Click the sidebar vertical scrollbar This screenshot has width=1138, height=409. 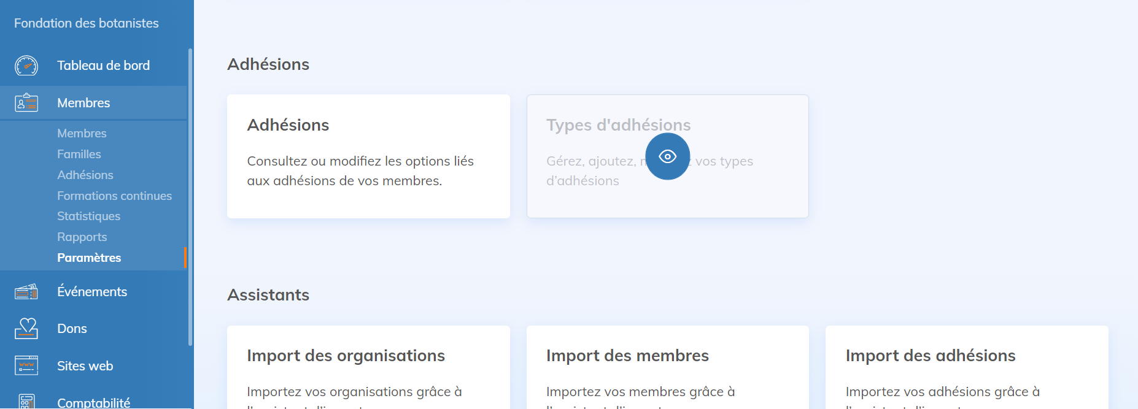(190, 196)
